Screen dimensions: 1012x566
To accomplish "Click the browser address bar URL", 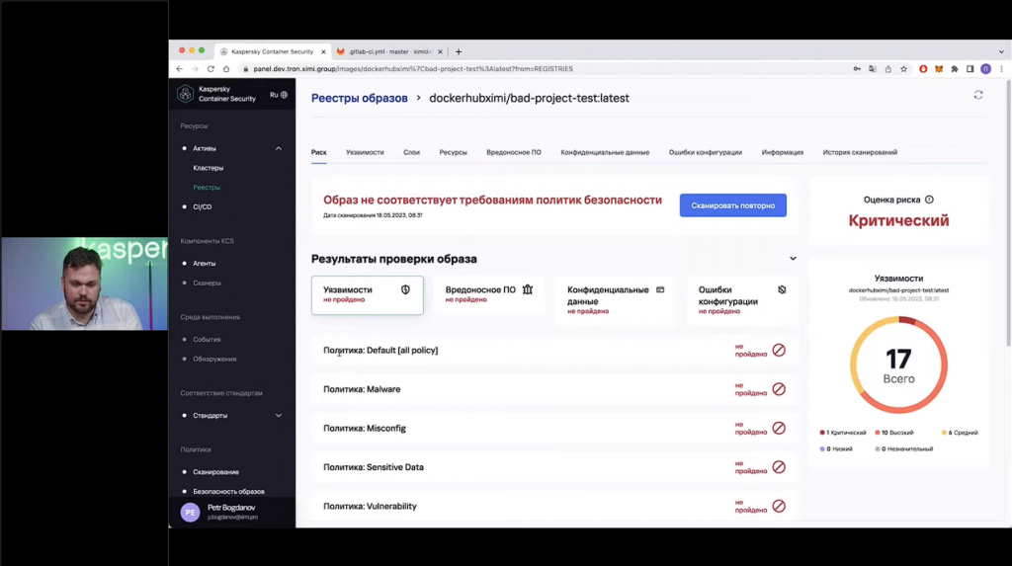I will (x=413, y=68).
